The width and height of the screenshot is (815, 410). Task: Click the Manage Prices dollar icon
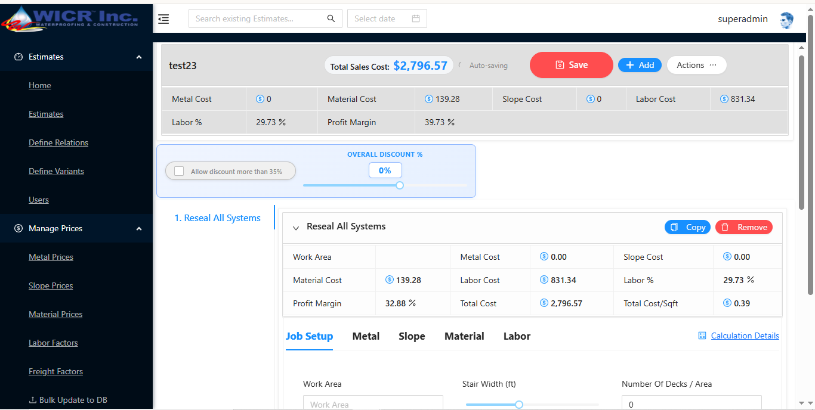(18, 228)
